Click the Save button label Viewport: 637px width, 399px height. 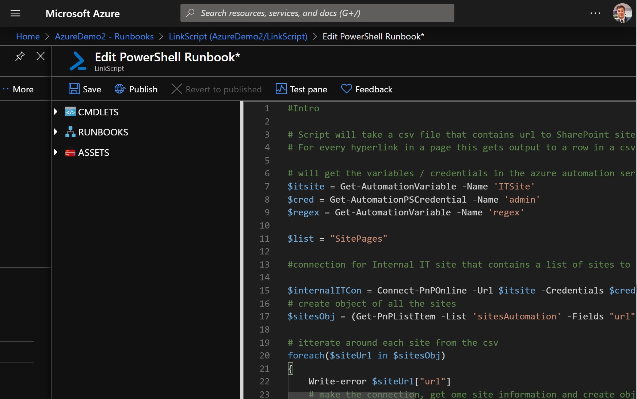[x=92, y=89]
